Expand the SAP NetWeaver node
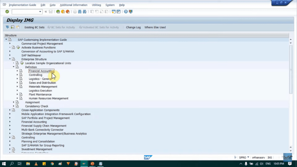Screen dimensions: 297x167 [10, 55]
